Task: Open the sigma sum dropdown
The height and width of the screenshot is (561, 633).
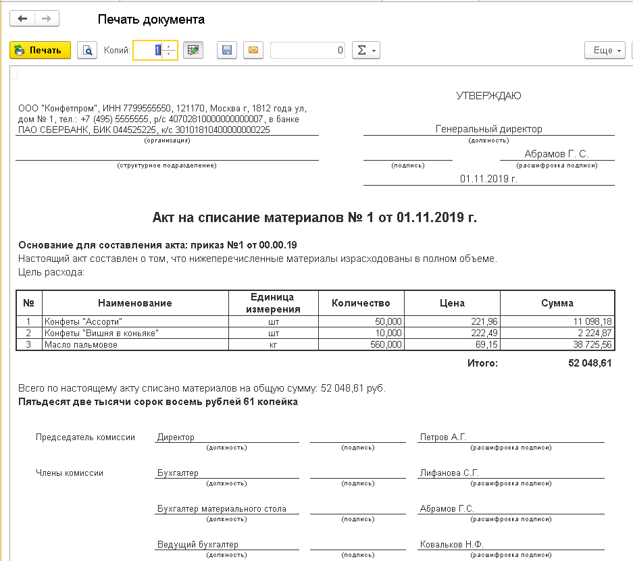Action: [x=366, y=51]
